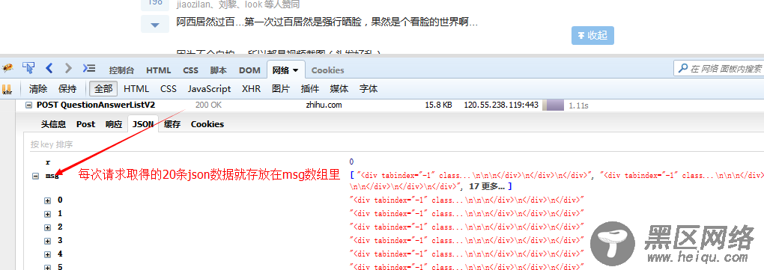The width and height of the screenshot is (764, 270).
Task: Filter requests by XHR type
Action: point(252,88)
